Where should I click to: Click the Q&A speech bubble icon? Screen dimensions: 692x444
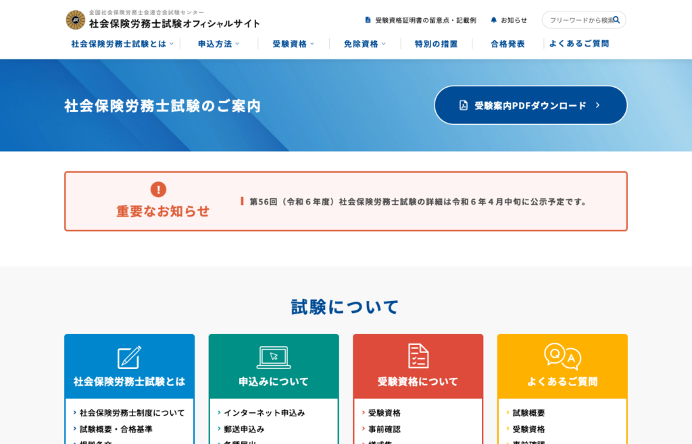click(562, 356)
